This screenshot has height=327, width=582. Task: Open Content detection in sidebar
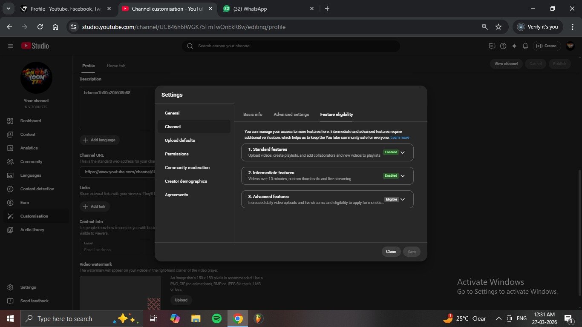click(37, 189)
